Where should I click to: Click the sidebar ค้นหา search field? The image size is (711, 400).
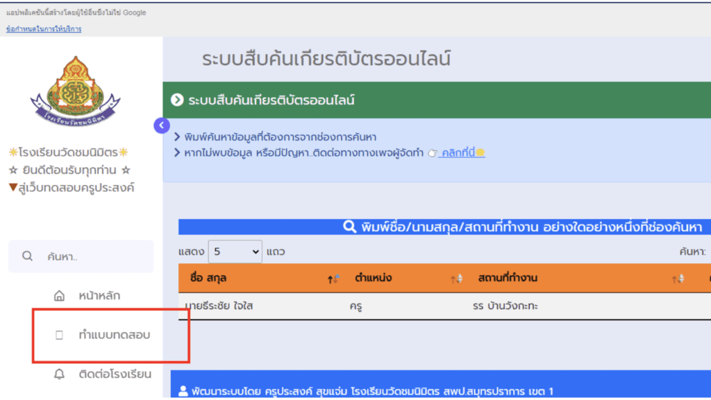(90, 256)
